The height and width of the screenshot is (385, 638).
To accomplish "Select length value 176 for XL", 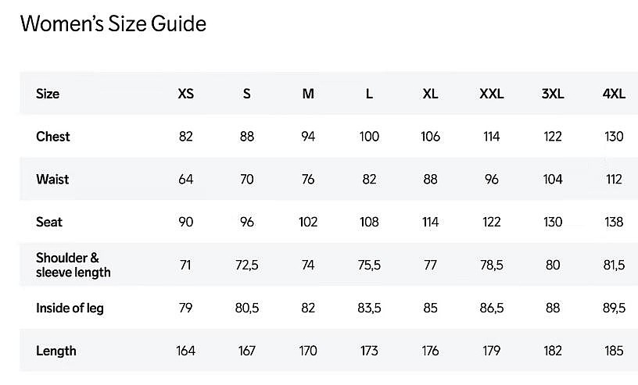I will click(430, 351).
